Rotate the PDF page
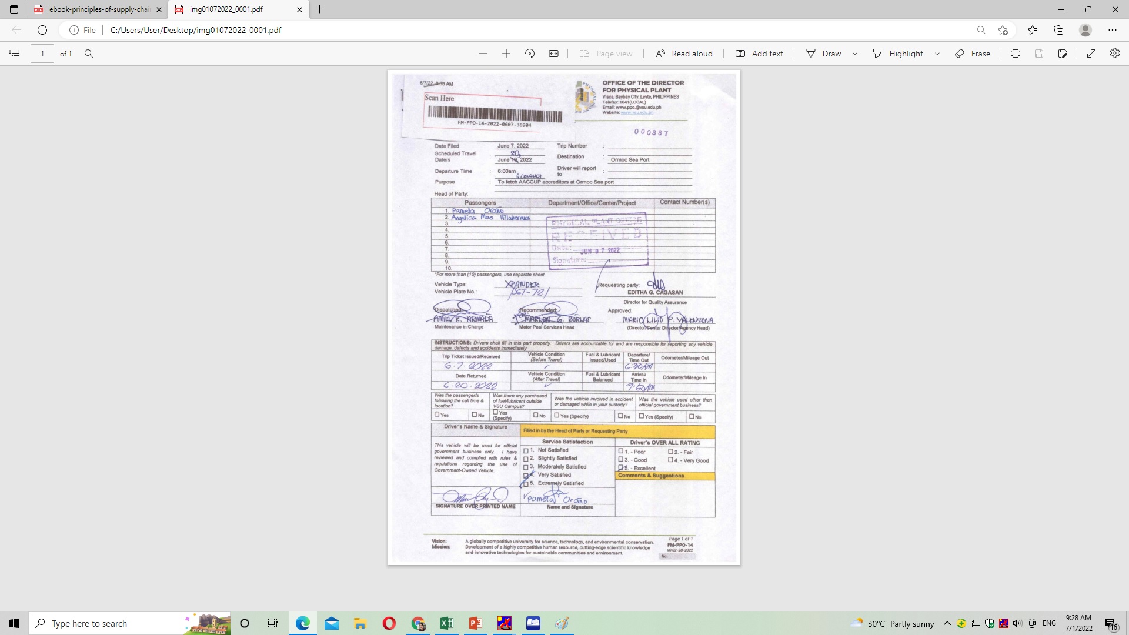 click(530, 54)
